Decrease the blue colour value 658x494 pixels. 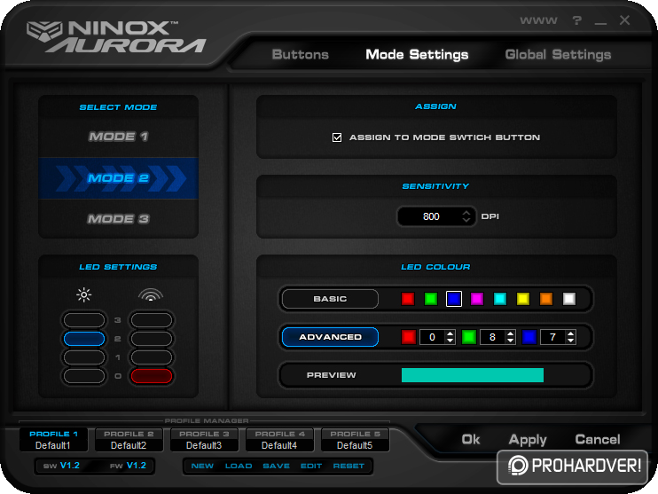(x=571, y=341)
